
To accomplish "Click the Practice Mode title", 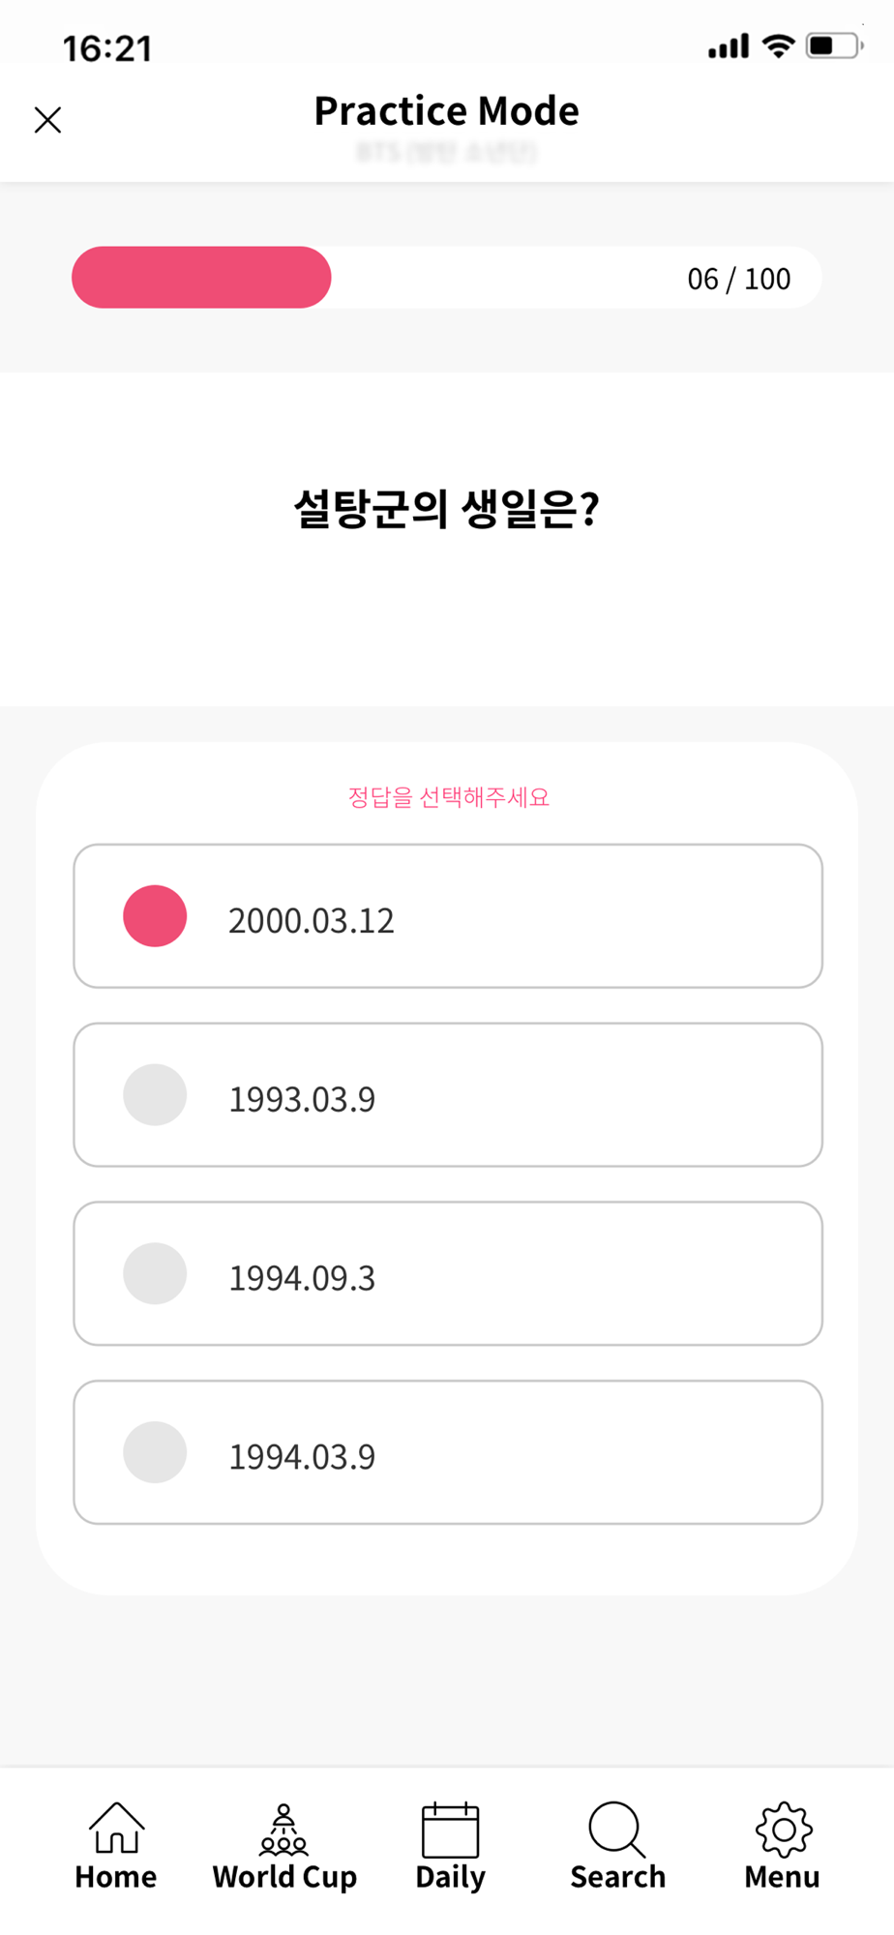I will point(447,111).
